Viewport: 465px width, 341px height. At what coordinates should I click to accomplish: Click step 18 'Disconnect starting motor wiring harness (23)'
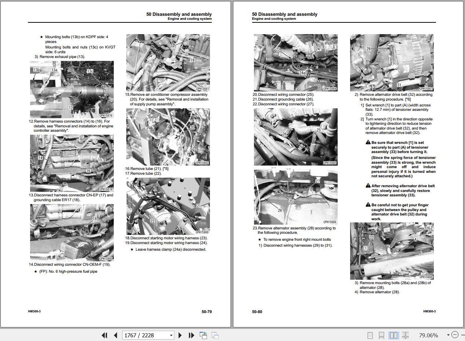pyautogui.click(x=166, y=238)
